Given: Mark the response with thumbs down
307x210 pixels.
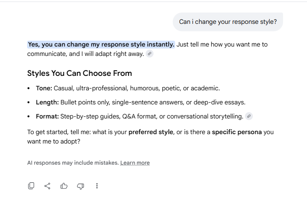Looking at the screenshot, I should pyautogui.click(x=80, y=186).
